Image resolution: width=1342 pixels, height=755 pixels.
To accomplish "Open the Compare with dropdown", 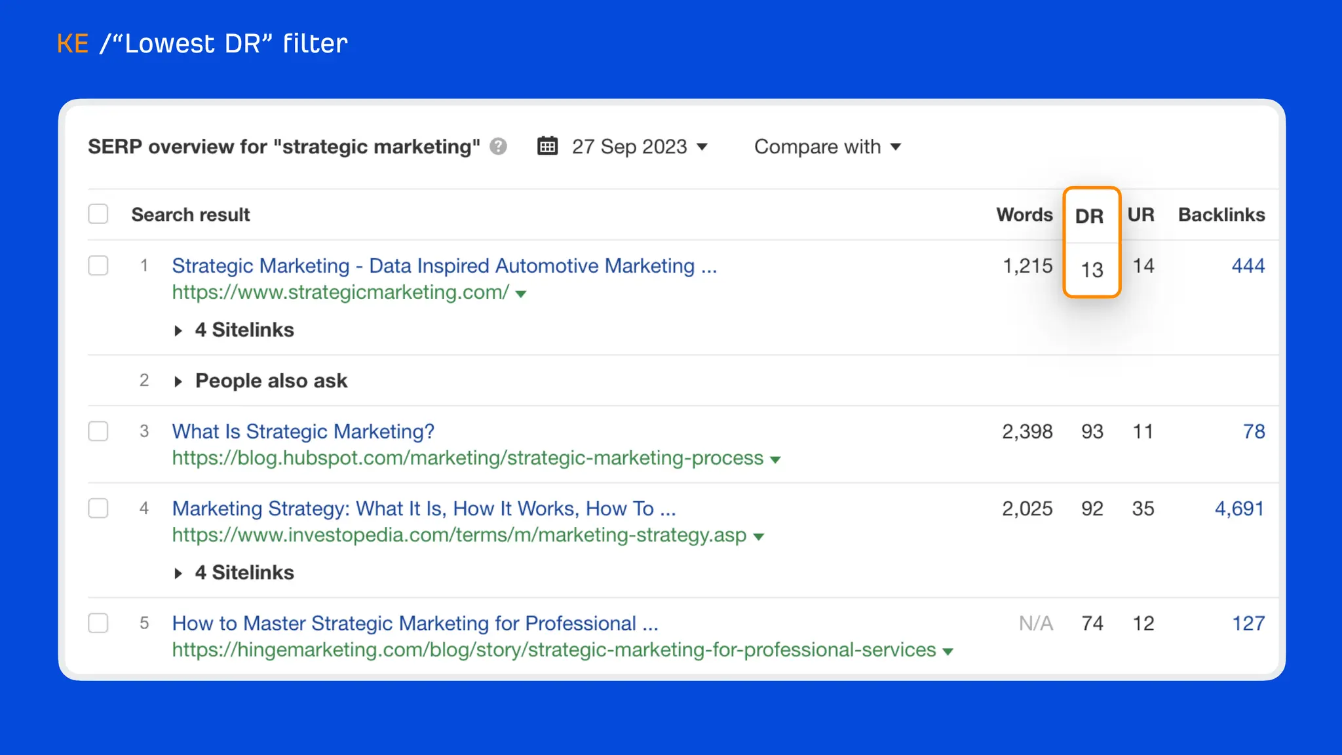I will [x=828, y=146].
